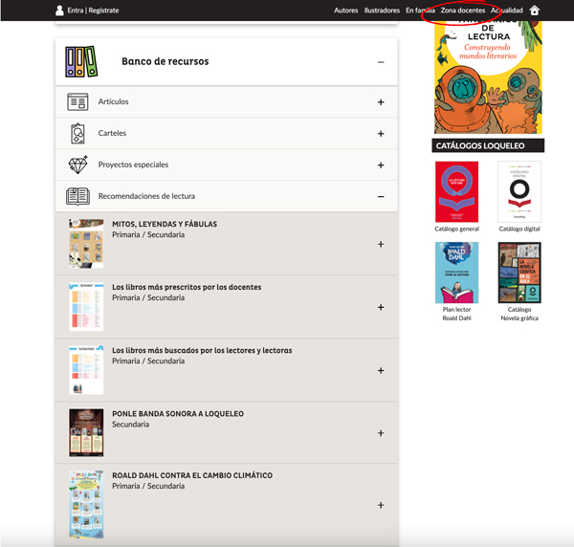Screen dimensions: 574x547
Task: Click the MITOS, LEYENDAS Y FÁBULAS title
Action: tap(165, 224)
